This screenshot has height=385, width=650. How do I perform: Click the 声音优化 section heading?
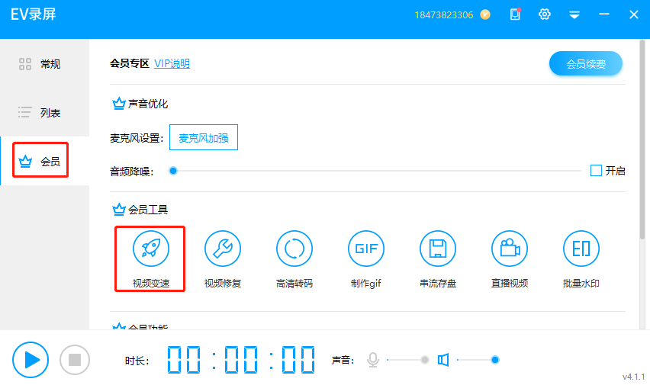click(140, 104)
